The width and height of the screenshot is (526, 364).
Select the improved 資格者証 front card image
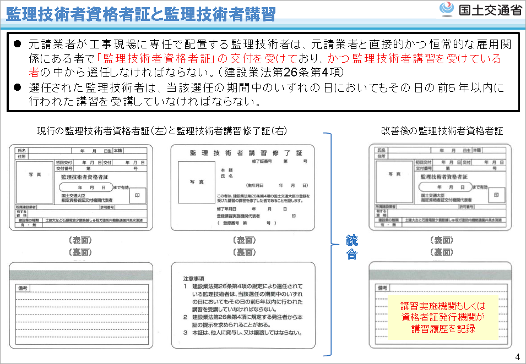tap(440, 187)
